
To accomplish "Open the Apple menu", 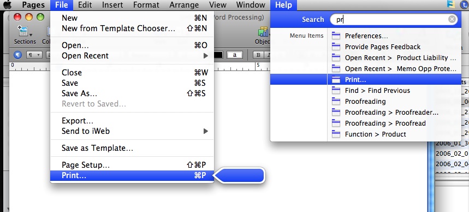I will pyautogui.click(x=7, y=4).
